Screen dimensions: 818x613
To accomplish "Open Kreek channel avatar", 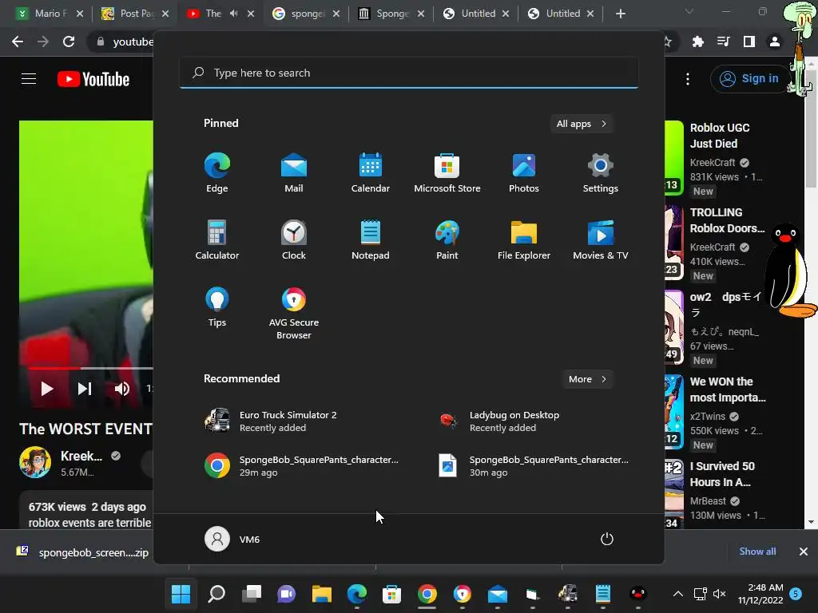I will (x=35, y=462).
